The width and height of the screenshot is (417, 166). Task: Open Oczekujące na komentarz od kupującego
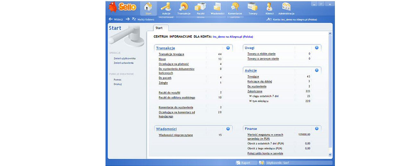[x=177, y=114]
